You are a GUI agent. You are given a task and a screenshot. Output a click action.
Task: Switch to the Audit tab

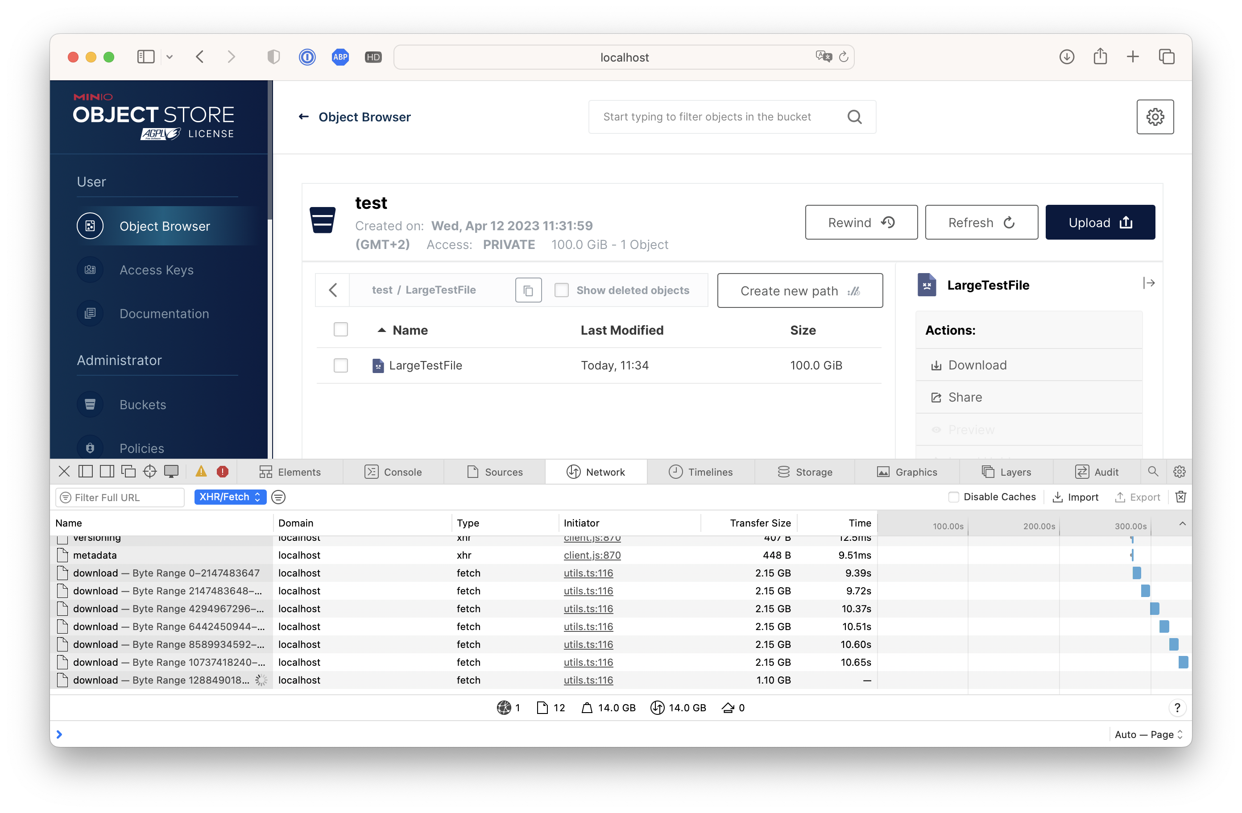pos(1097,472)
